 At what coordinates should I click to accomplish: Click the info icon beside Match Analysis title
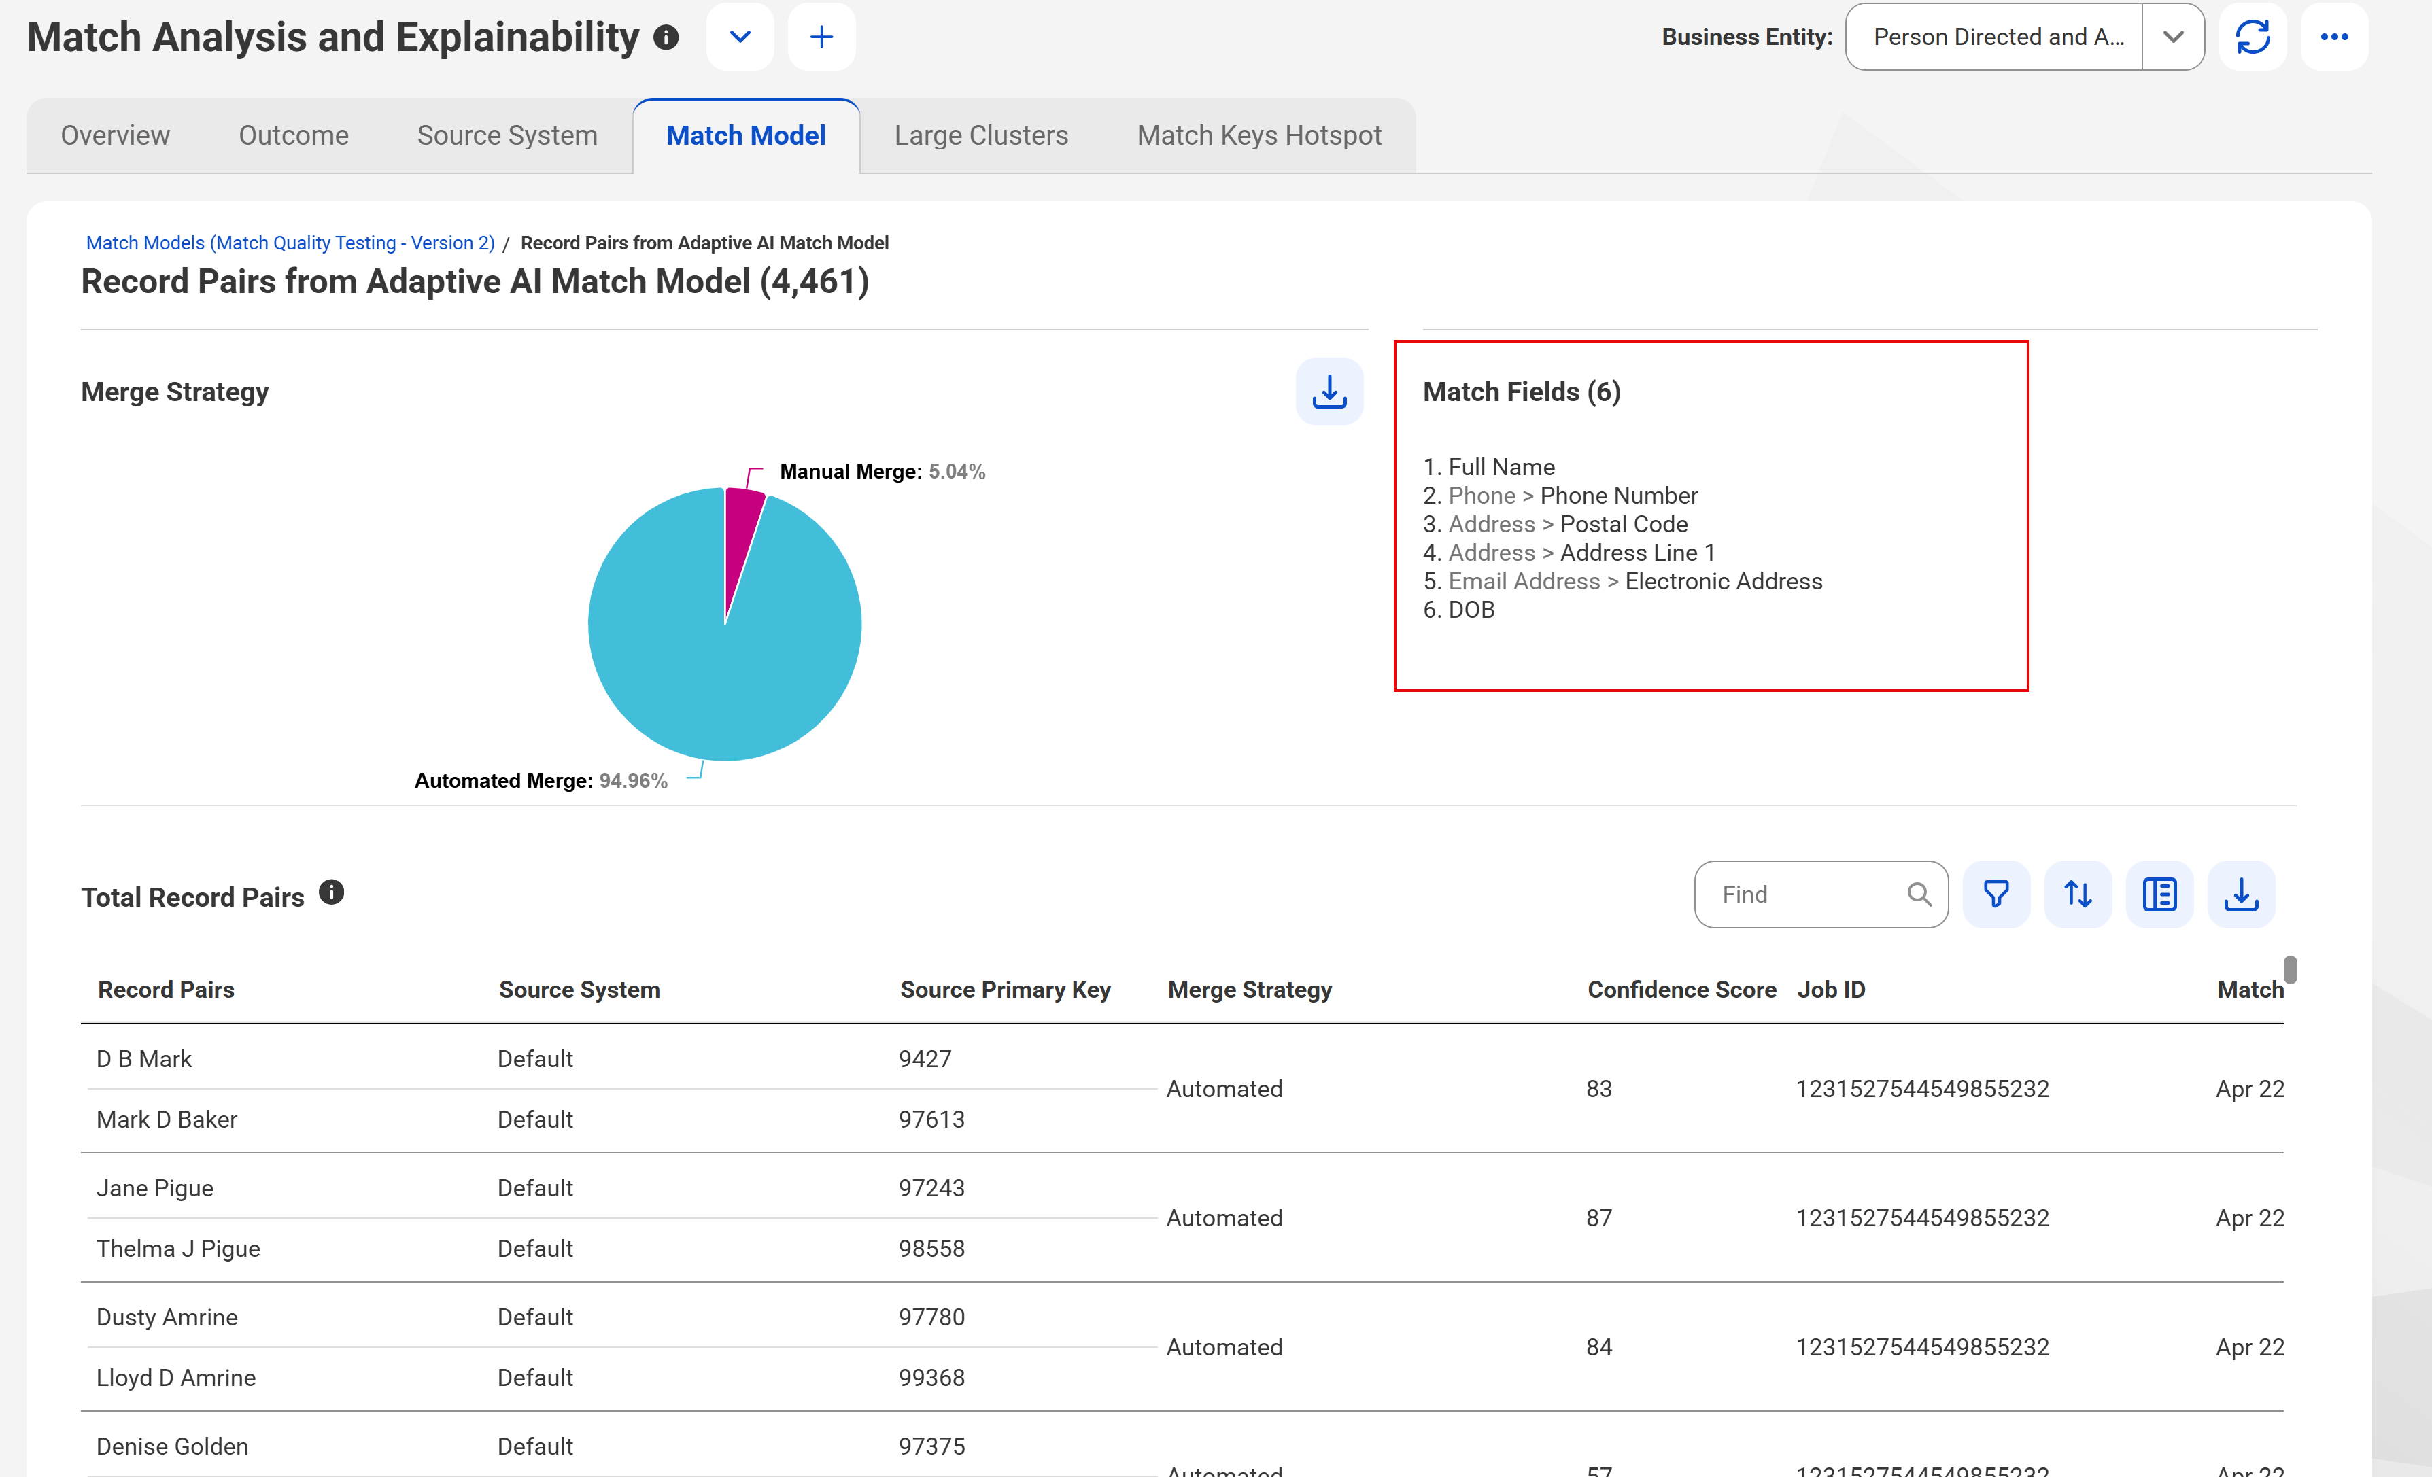[666, 37]
